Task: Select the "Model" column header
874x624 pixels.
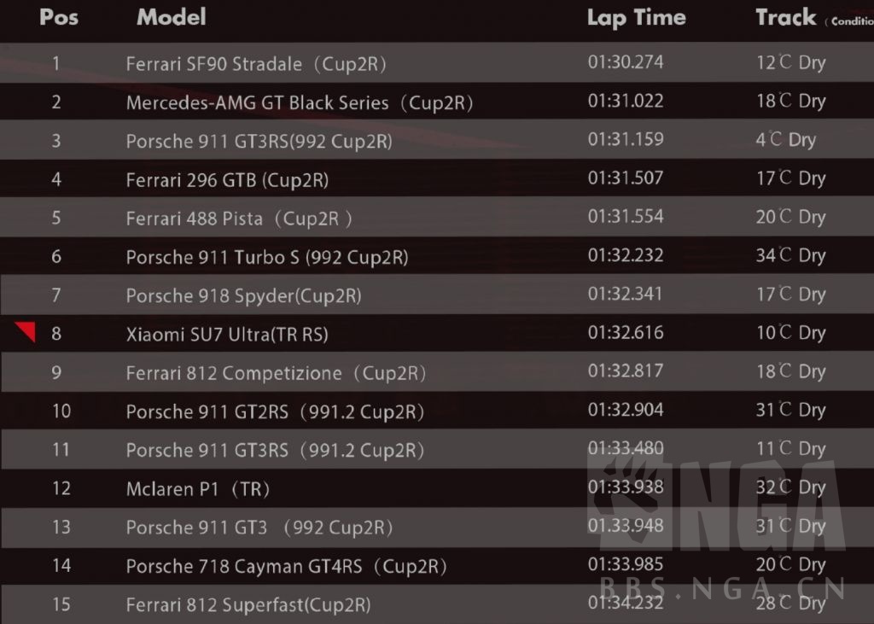Action: [x=171, y=17]
